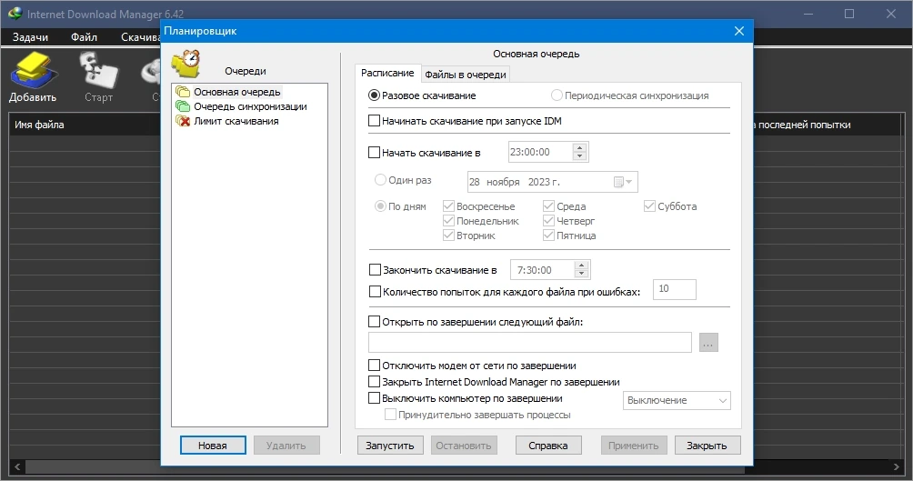The image size is (913, 481).
Task: Click the green folder icon of Очередь синхронизации
Action: pyautogui.click(x=183, y=106)
